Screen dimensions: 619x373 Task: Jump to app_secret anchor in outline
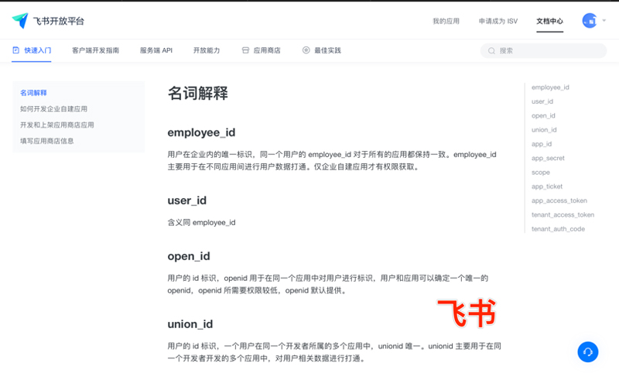[547, 158]
